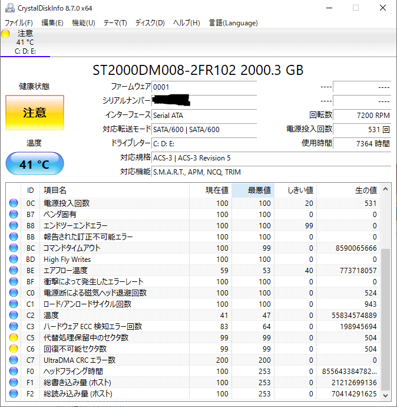Screen dimensions: 397x407
Task: Open the 機能(U) menu
Action: coord(84,23)
